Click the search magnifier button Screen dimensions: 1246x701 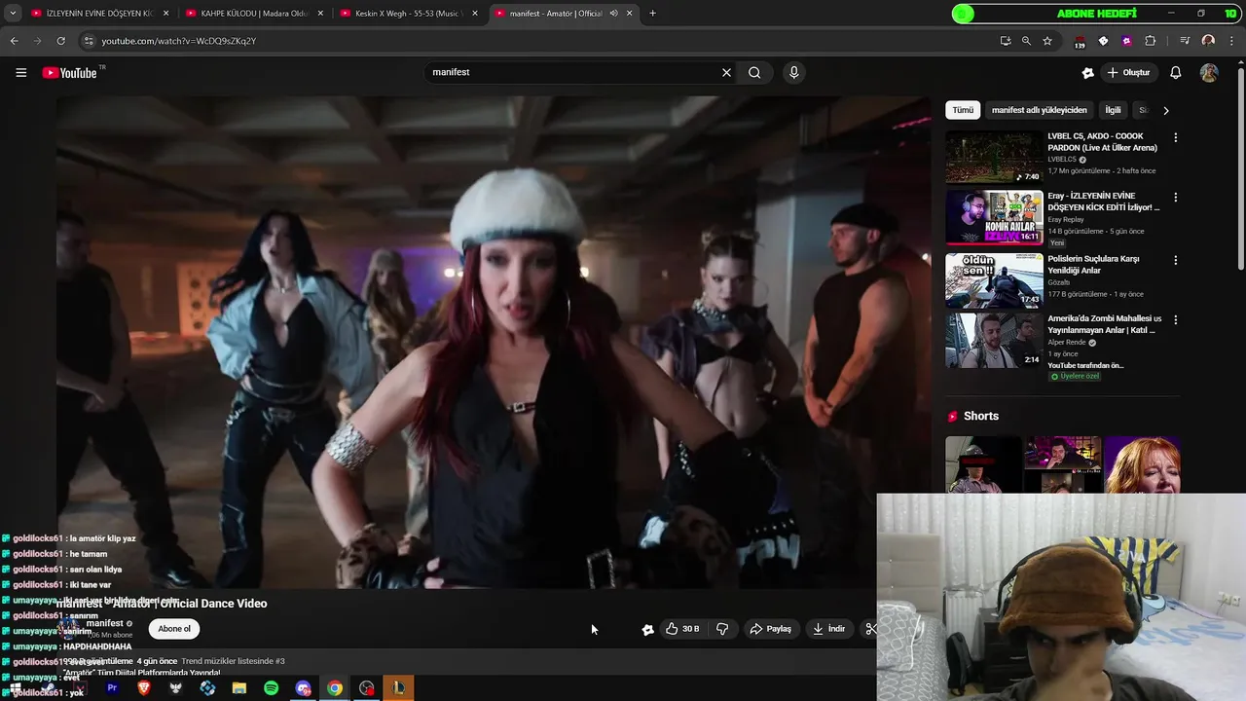tap(754, 73)
